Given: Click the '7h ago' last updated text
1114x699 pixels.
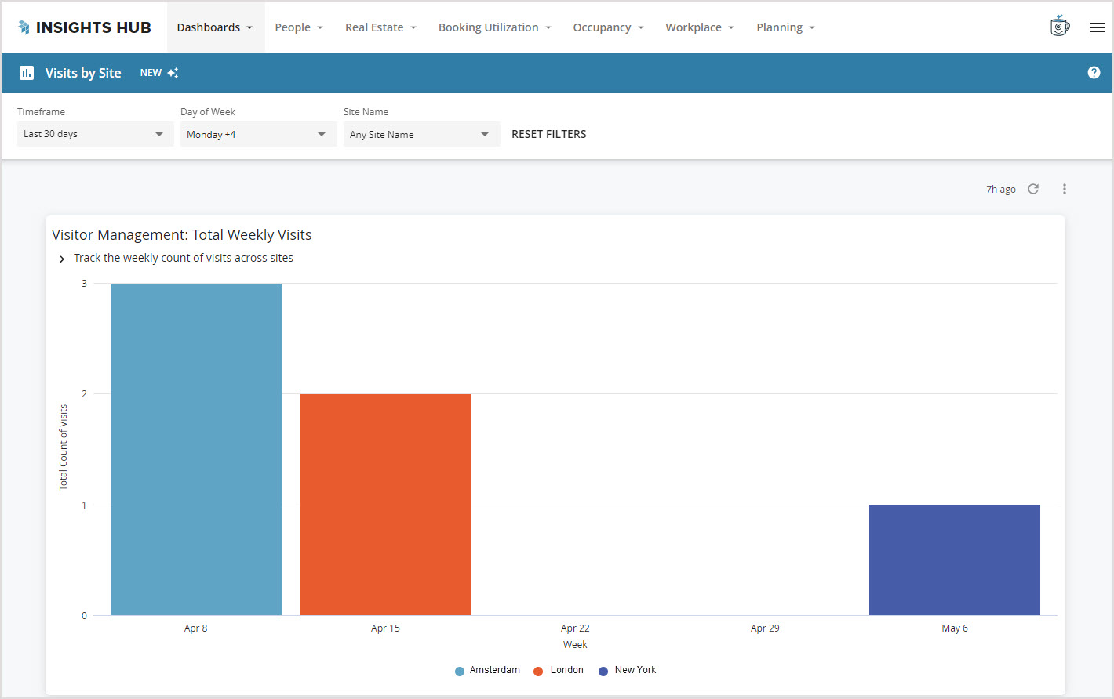Looking at the screenshot, I should 1001,190.
